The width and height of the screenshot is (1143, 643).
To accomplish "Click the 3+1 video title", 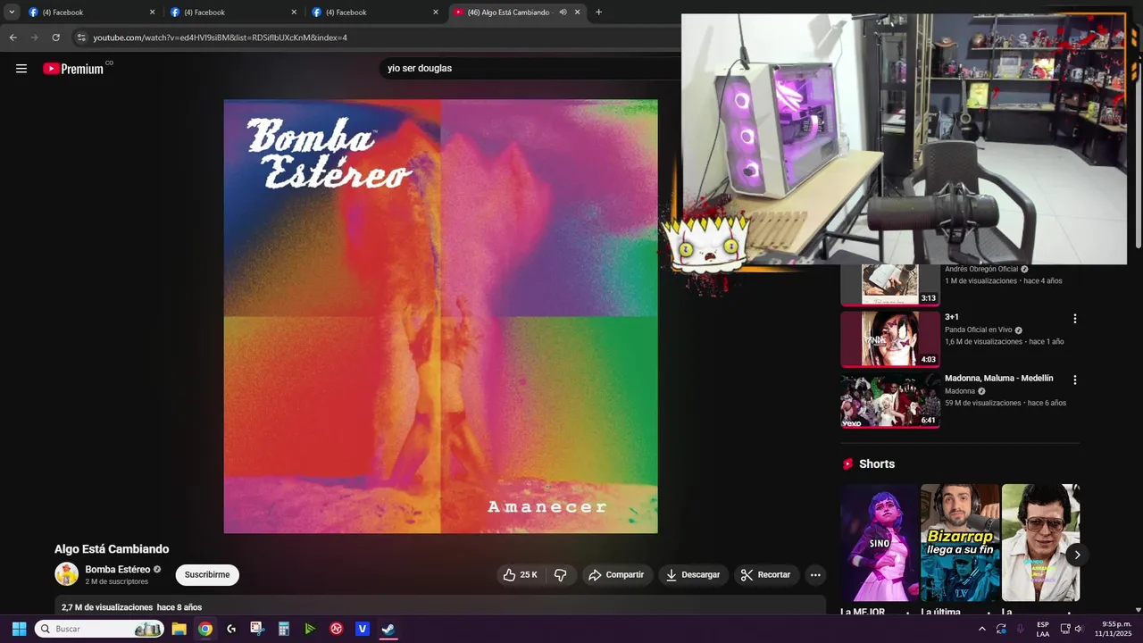I will (952, 317).
